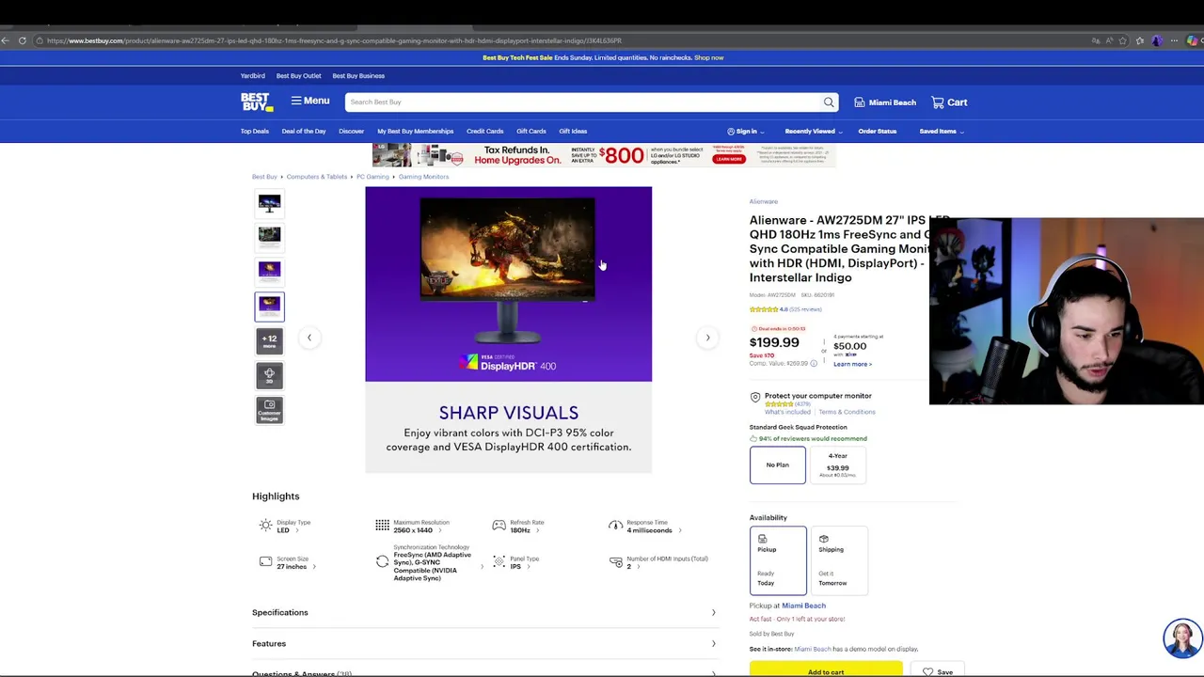The image size is (1204, 677).
Task: Open the Discover menu item
Action: [351, 132]
